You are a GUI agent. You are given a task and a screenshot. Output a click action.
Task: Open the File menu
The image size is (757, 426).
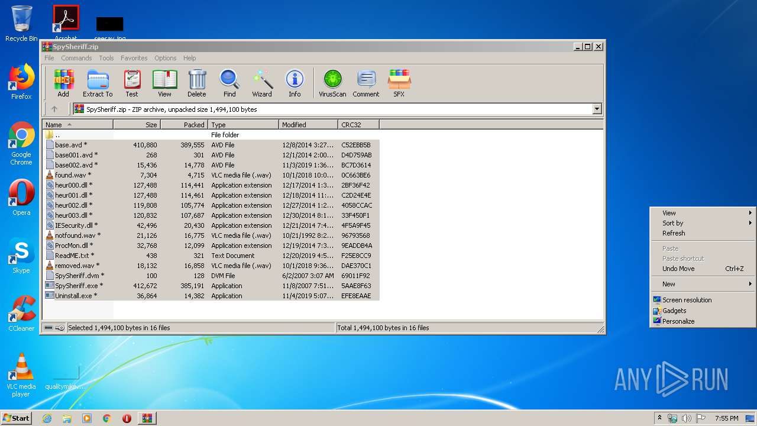coord(49,58)
